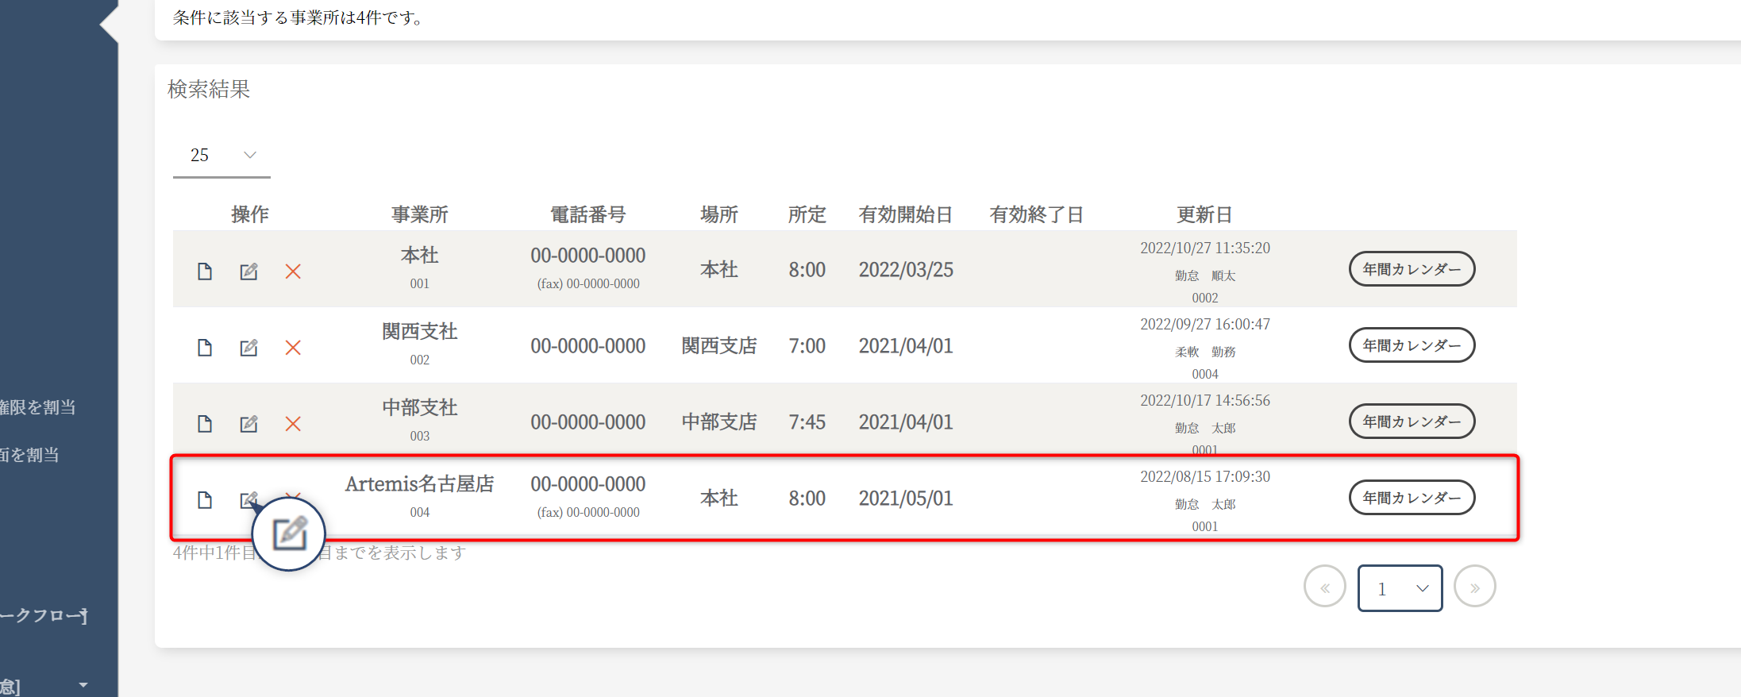Delete the 関西支社 office with red X
1741x697 pixels.
coord(293,348)
